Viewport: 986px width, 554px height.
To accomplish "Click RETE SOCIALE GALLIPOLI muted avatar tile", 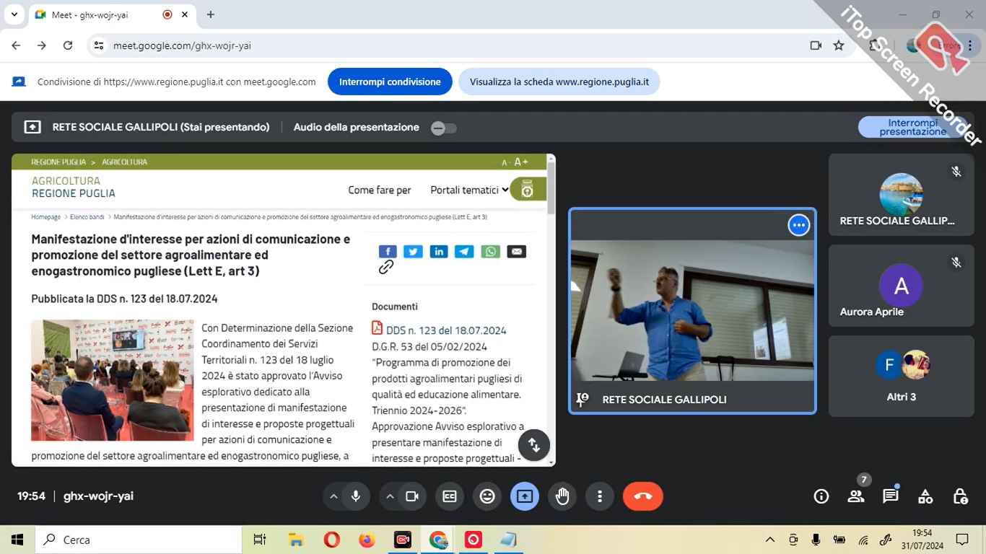I will click(x=902, y=195).
